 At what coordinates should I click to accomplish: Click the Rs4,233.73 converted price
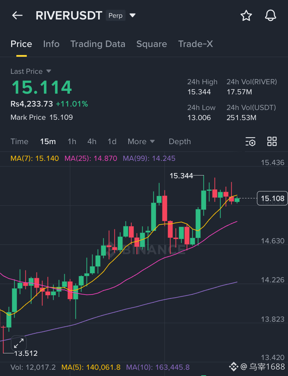tap(32, 104)
